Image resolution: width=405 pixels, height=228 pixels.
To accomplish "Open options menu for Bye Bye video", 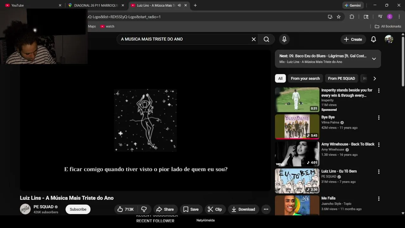I will [379, 117].
